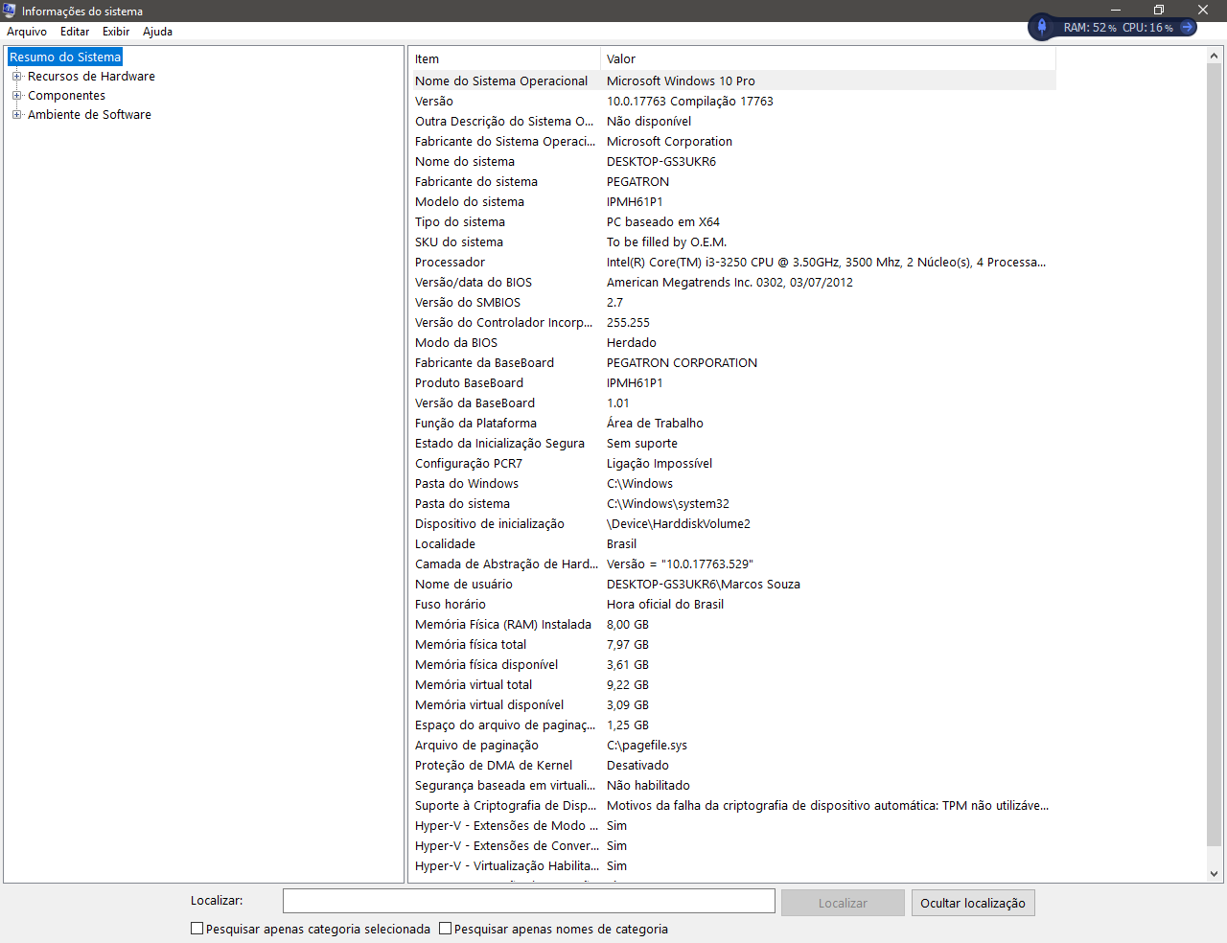
Task: Click PC baseado em X64 value
Action: point(663,221)
